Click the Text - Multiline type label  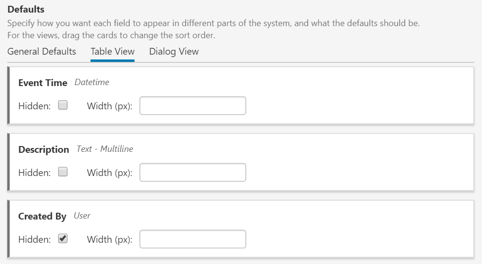(105, 149)
